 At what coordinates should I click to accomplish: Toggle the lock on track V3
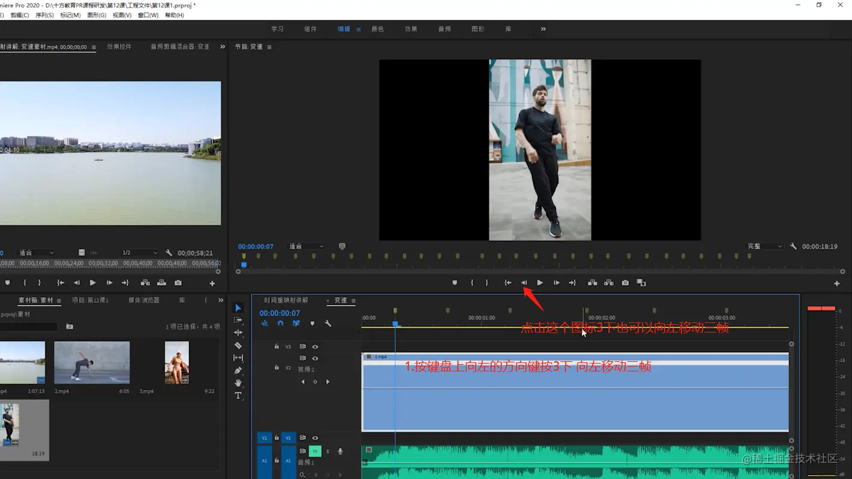point(276,347)
